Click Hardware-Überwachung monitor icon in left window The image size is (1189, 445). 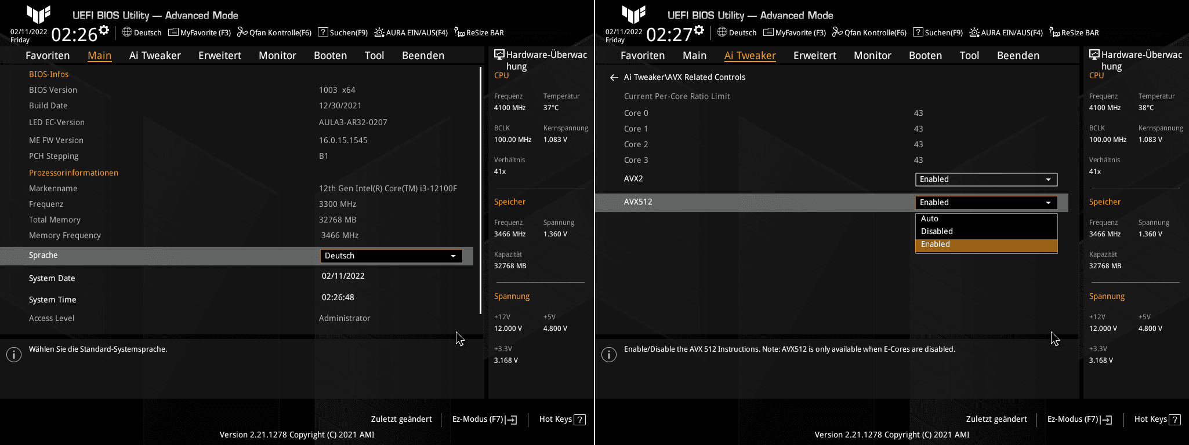pyautogui.click(x=499, y=54)
